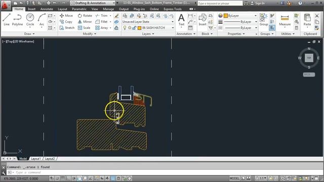Expand the Modify panel
The height and width of the screenshot is (182, 324).
(x=90, y=34)
